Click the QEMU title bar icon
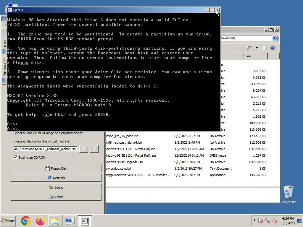Viewport: 303px width, 227px height. coord(10,10)
